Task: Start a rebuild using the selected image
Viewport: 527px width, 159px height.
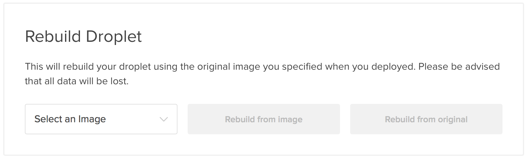Action: click(263, 119)
